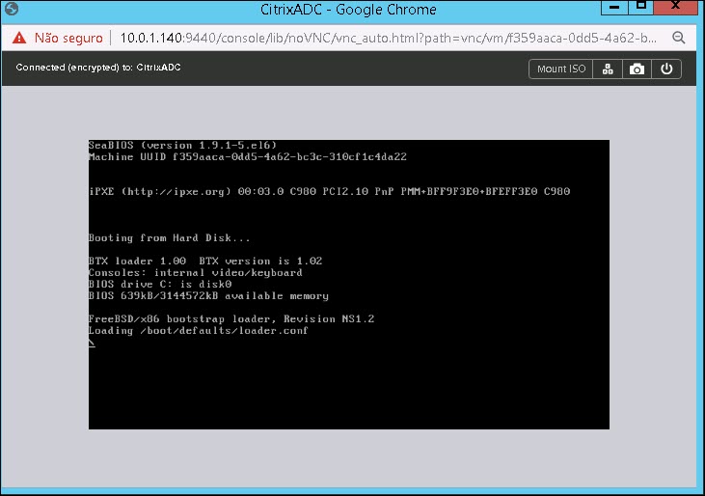Click the red security warning triangle icon

point(19,39)
